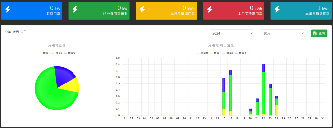Screen dimensions: 333x128
Task: Click the green segment of day 16 bar
Action: [x=224, y=101]
